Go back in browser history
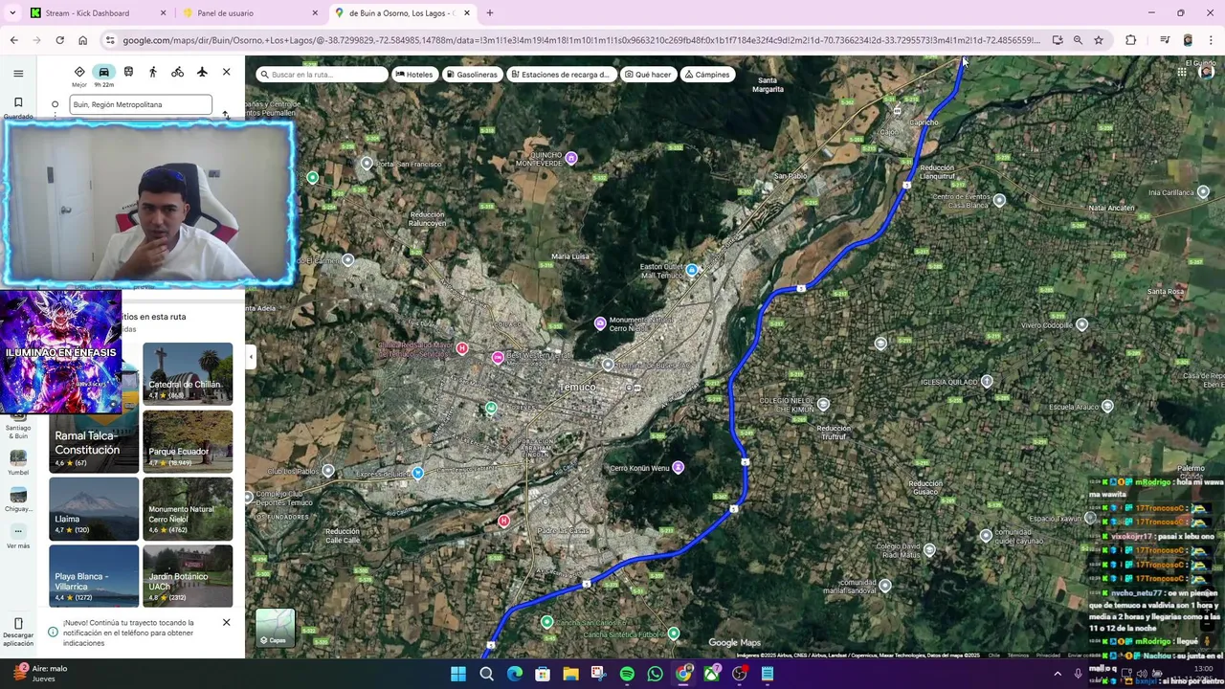This screenshot has height=689, width=1225. pos(14,40)
